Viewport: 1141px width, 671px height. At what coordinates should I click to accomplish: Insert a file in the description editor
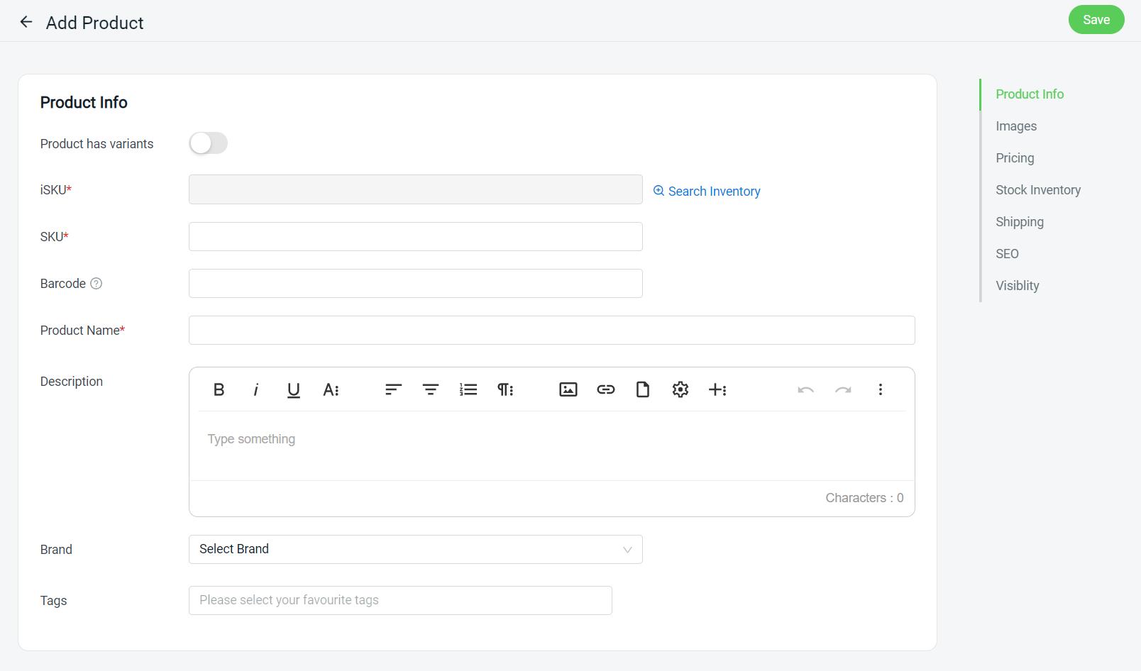click(x=643, y=389)
